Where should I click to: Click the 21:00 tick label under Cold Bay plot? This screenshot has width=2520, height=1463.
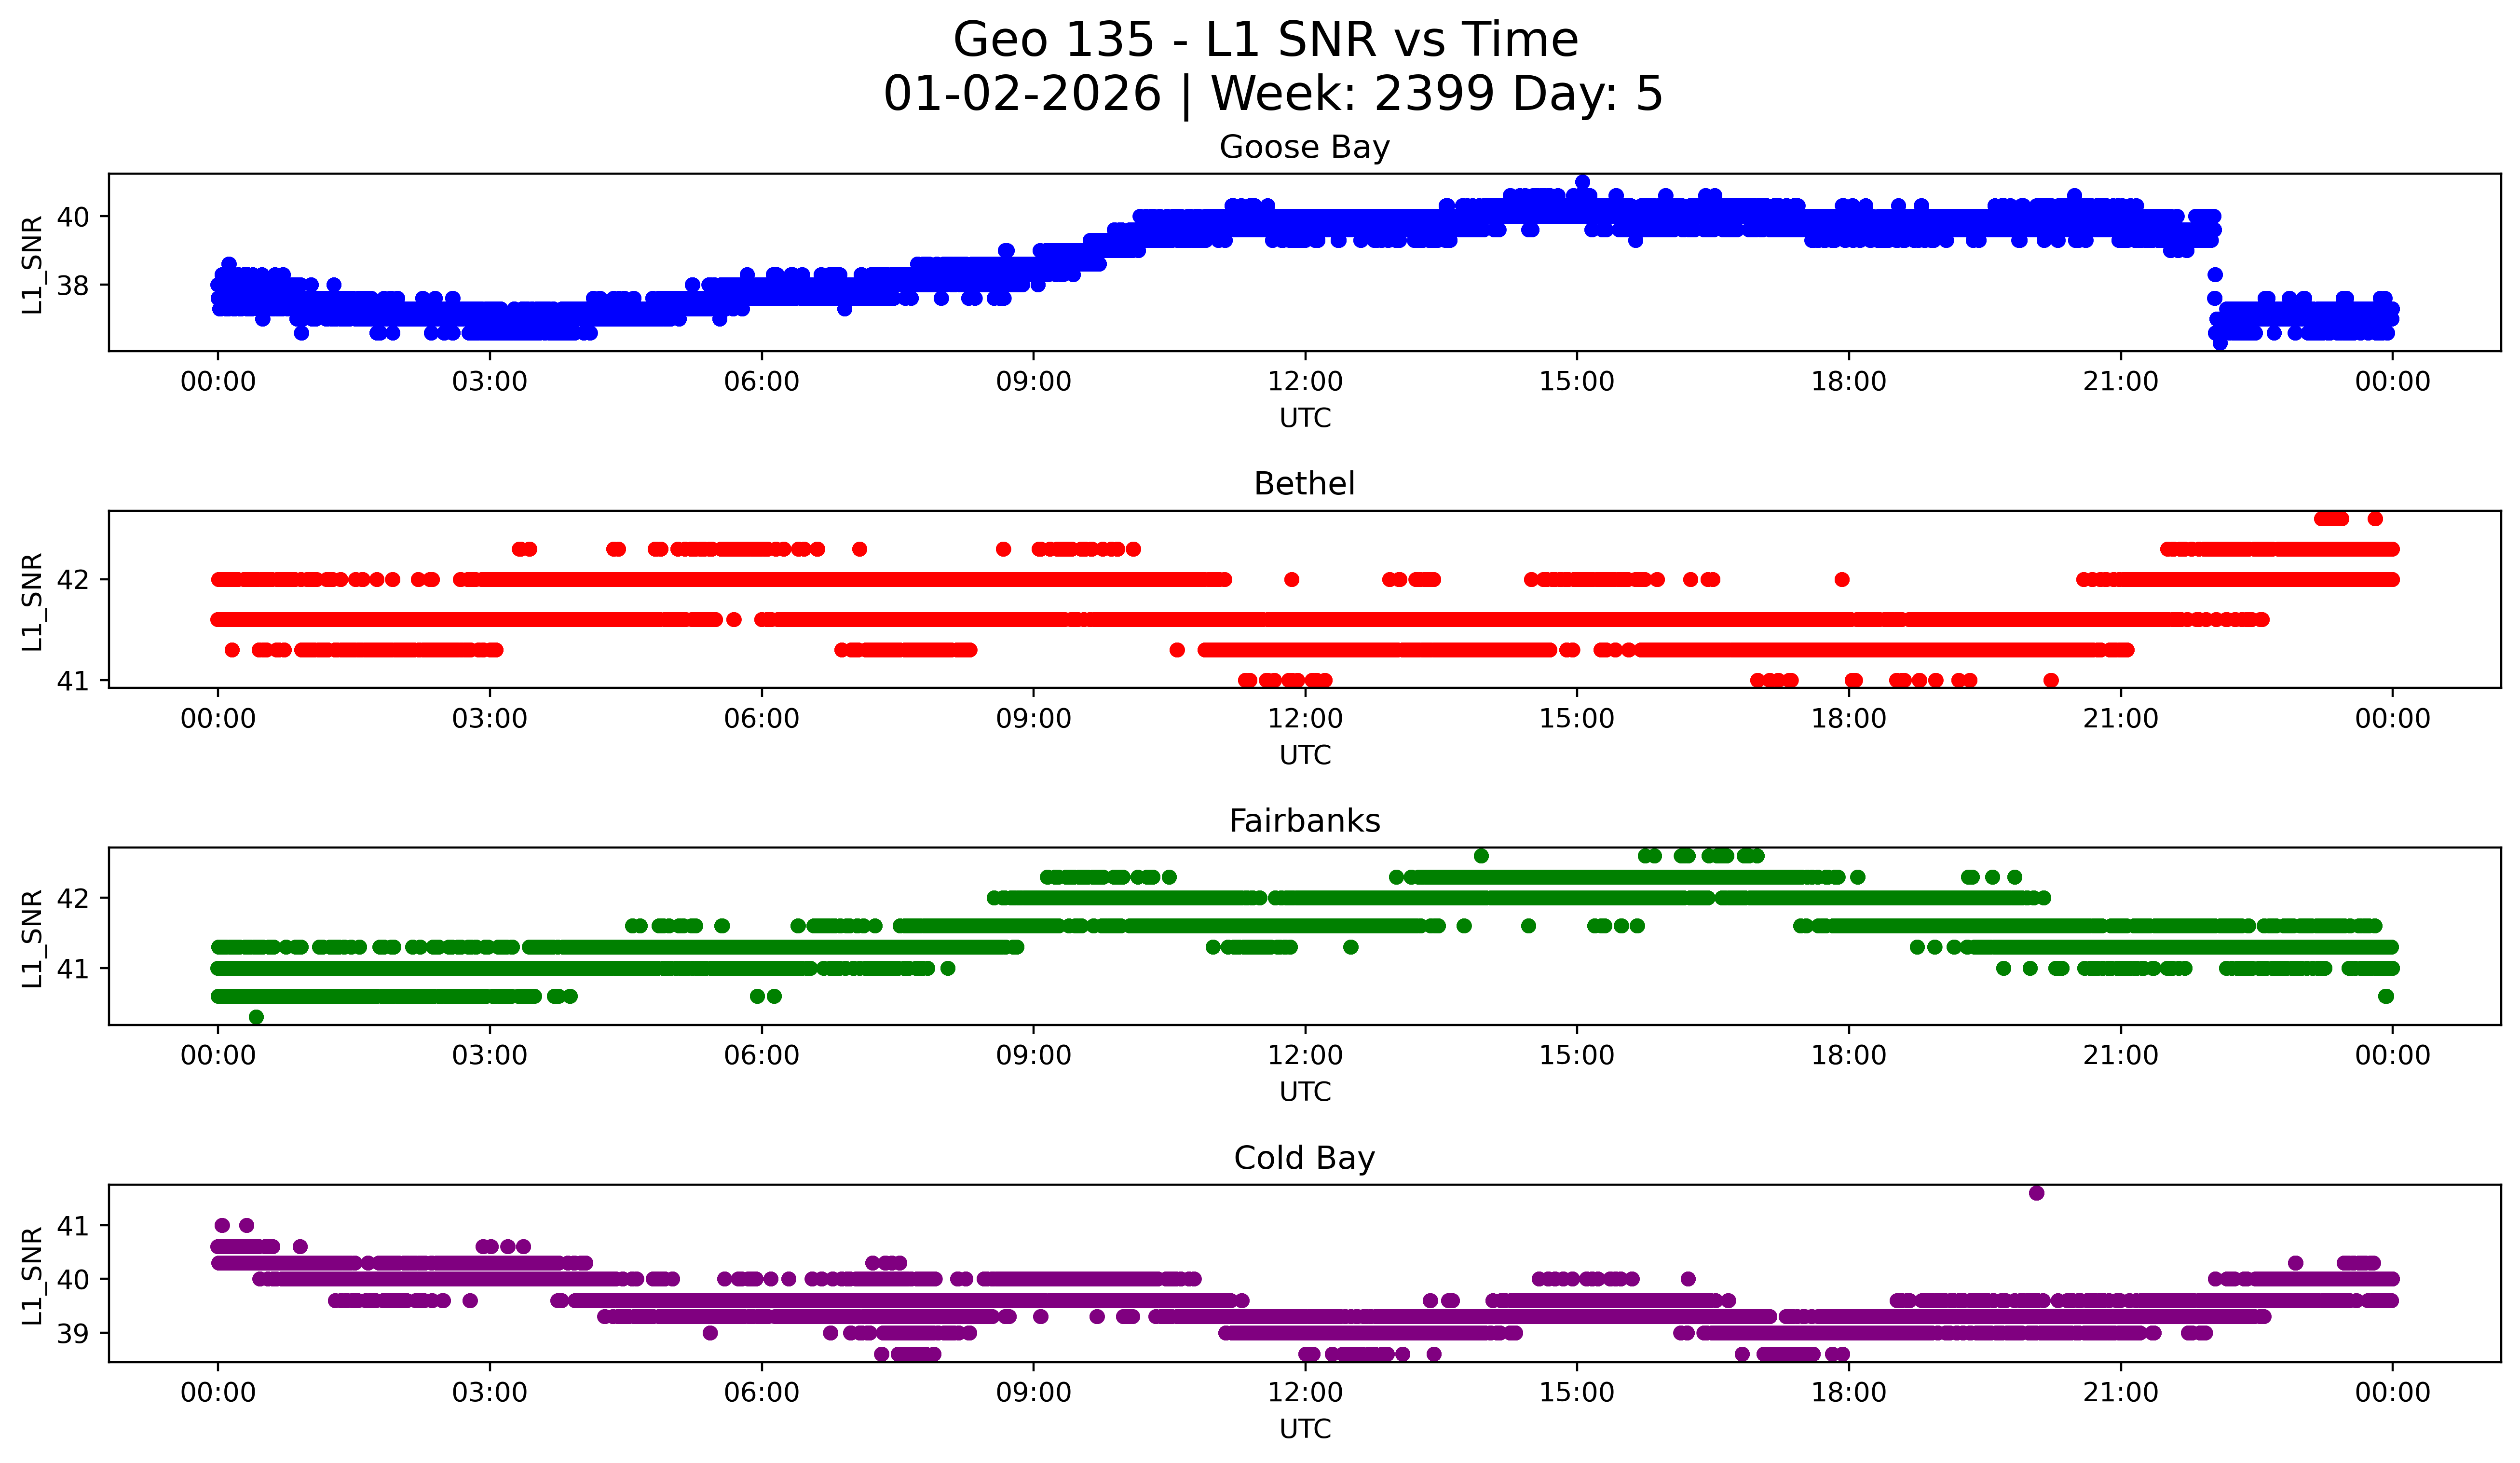[2120, 1393]
